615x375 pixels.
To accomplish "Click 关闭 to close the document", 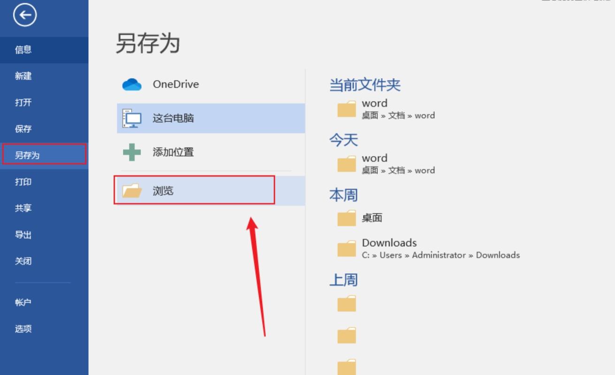I will (23, 261).
